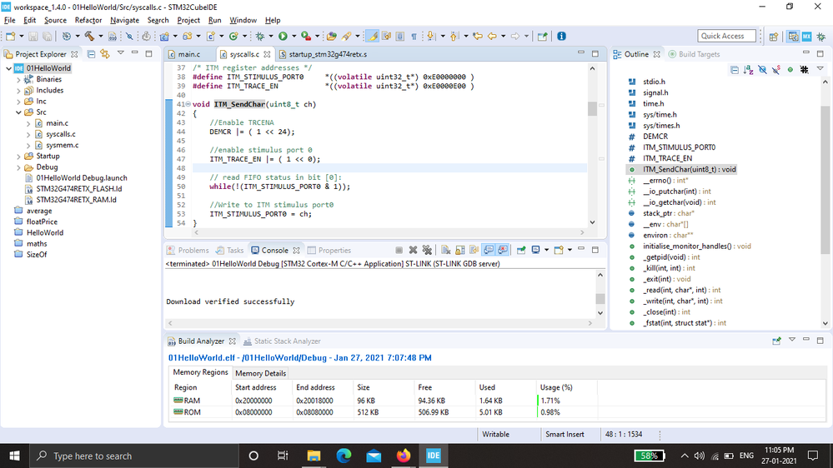Open Outline view menu triangle
833x468 pixels.
820,69
